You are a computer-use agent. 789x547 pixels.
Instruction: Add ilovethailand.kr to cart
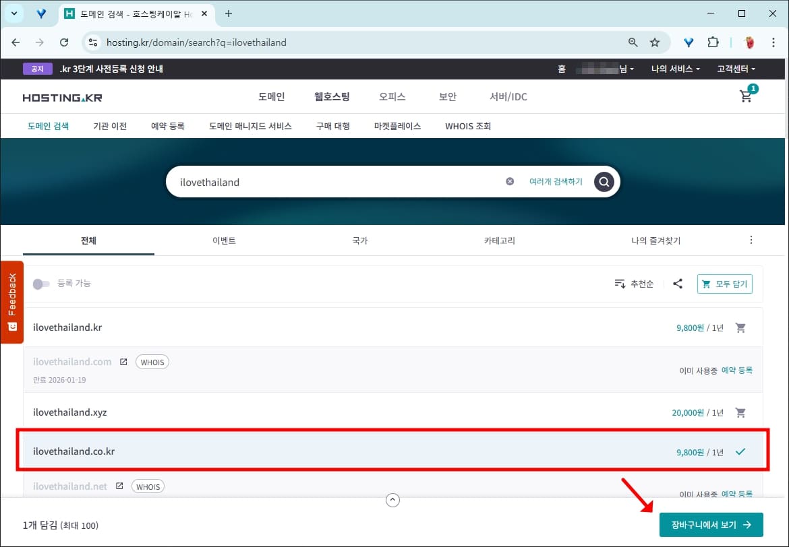click(740, 328)
